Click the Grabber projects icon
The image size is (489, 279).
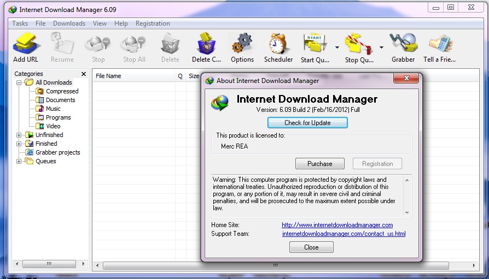click(30, 152)
